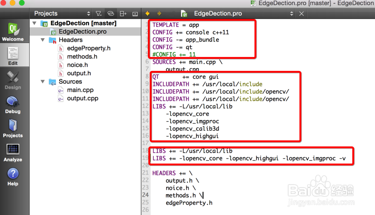Viewport: 375px width, 215px height.
Task: Click line number 24 in gutter
Action: click(145, 195)
